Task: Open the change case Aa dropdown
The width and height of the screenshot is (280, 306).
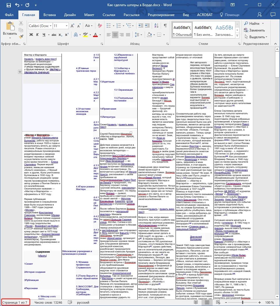Action: [x=89, y=26]
